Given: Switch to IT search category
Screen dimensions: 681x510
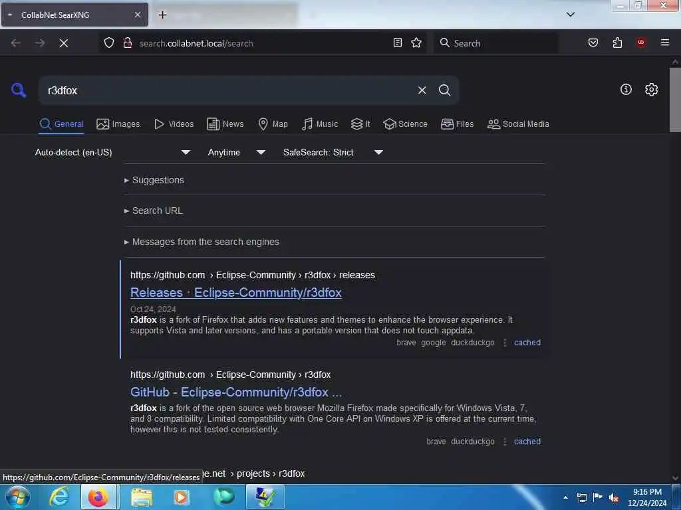Looking at the screenshot, I should point(360,124).
